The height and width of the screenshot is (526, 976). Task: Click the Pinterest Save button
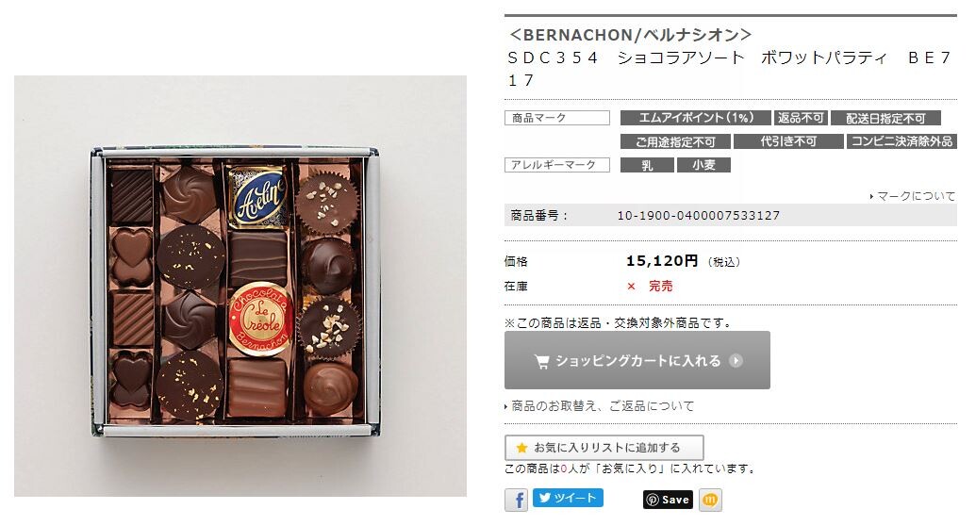(x=668, y=500)
